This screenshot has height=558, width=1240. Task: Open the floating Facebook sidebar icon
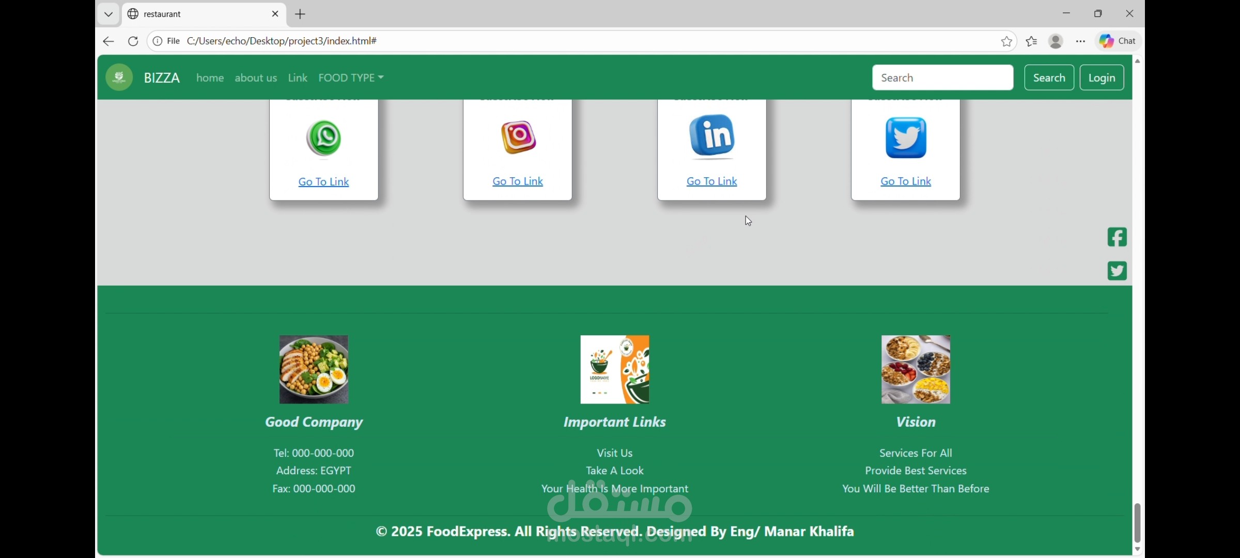(1117, 237)
